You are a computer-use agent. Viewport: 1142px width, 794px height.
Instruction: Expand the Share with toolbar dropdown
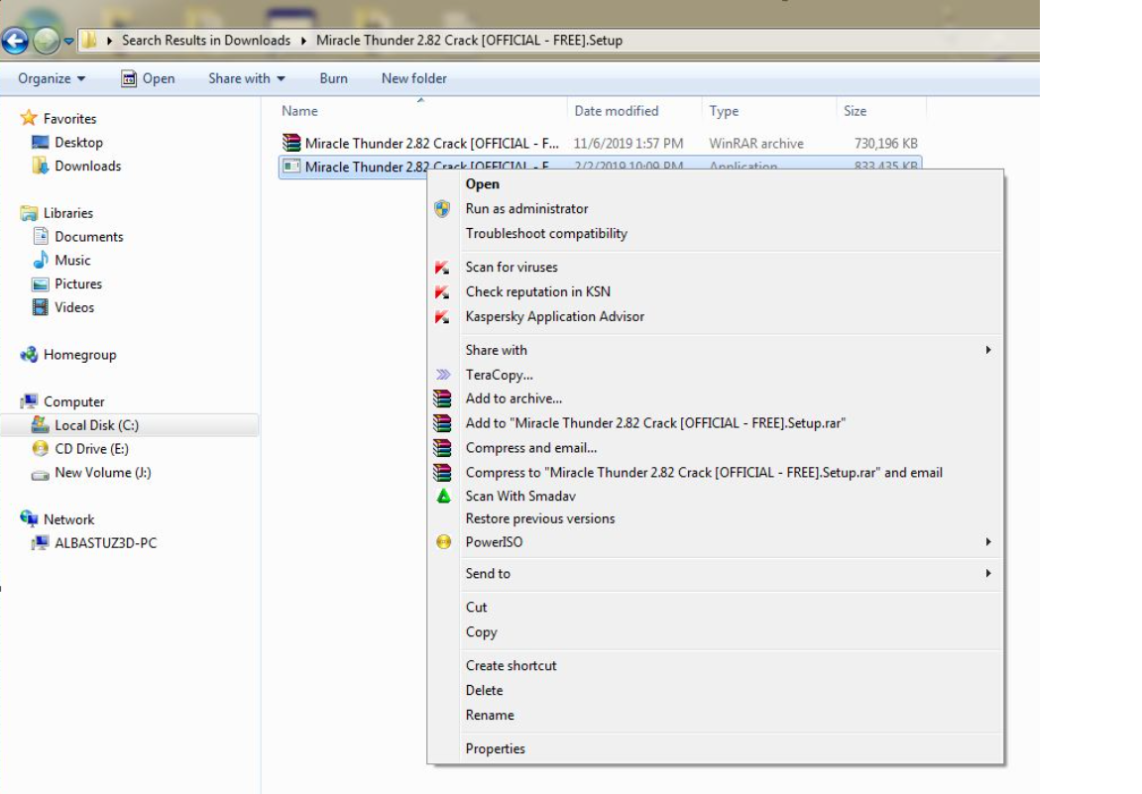(x=246, y=78)
